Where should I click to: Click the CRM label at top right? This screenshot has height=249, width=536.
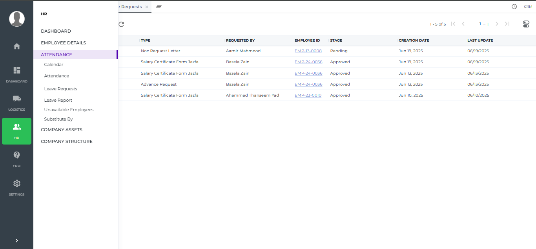[x=528, y=7]
